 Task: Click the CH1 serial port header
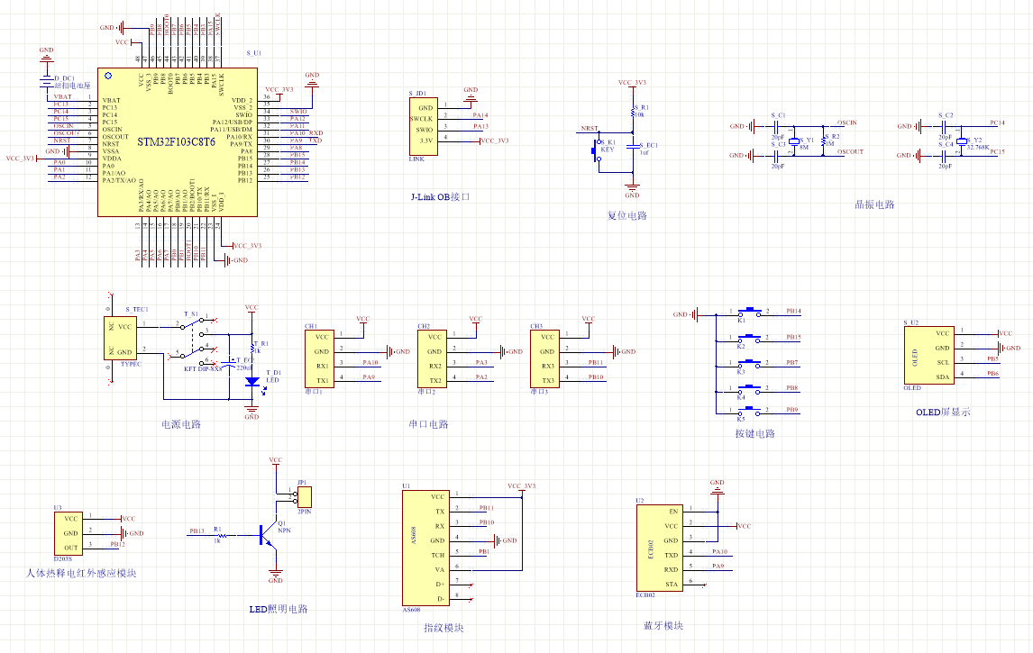click(320, 358)
